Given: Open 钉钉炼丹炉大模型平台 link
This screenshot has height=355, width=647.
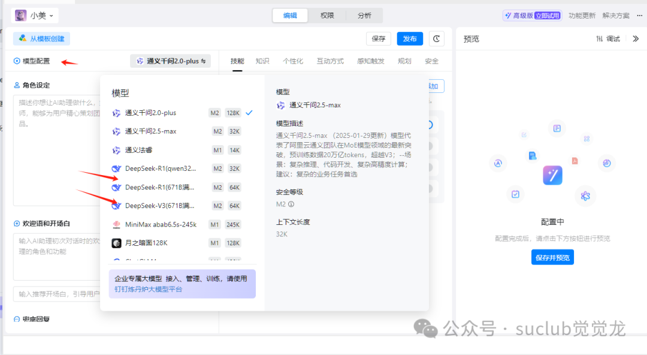Looking at the screenshot, I should tap(148, 289).
